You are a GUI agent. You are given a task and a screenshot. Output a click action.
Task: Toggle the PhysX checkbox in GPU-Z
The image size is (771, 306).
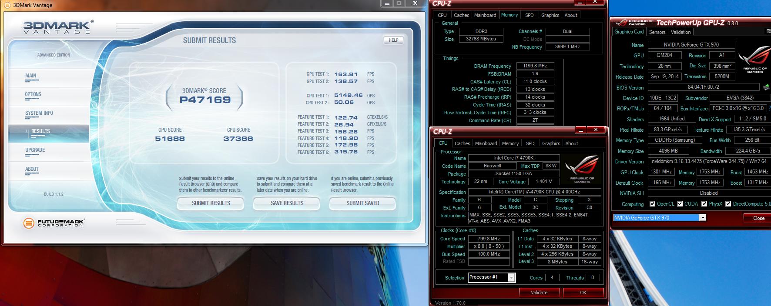click(x=704, y=204)
